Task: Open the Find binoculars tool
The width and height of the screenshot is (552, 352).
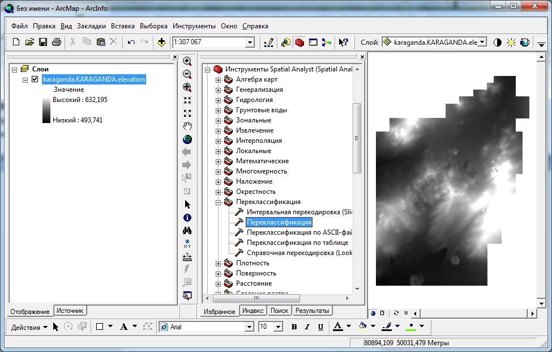Action: [187, 231]
